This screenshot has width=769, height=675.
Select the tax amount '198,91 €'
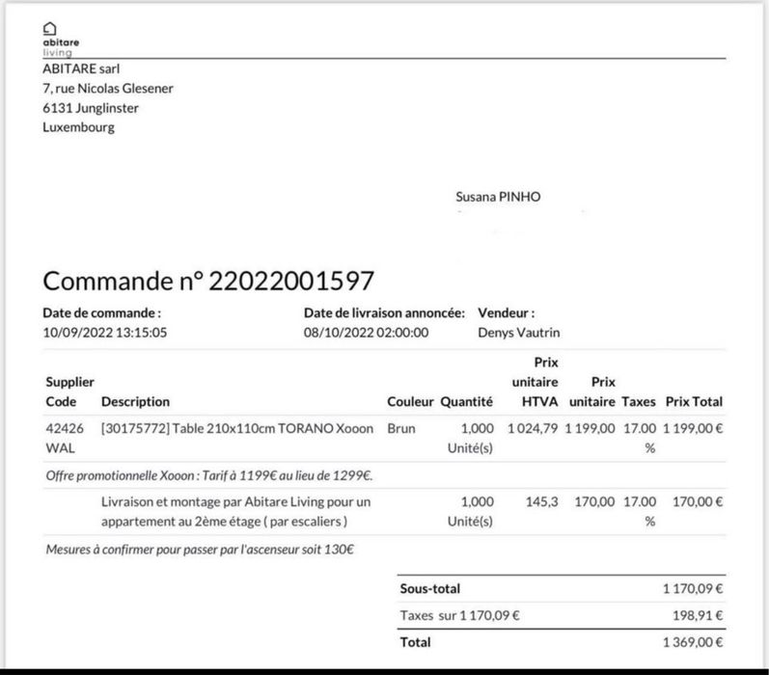pyautogui.click(x=698, y=615)
